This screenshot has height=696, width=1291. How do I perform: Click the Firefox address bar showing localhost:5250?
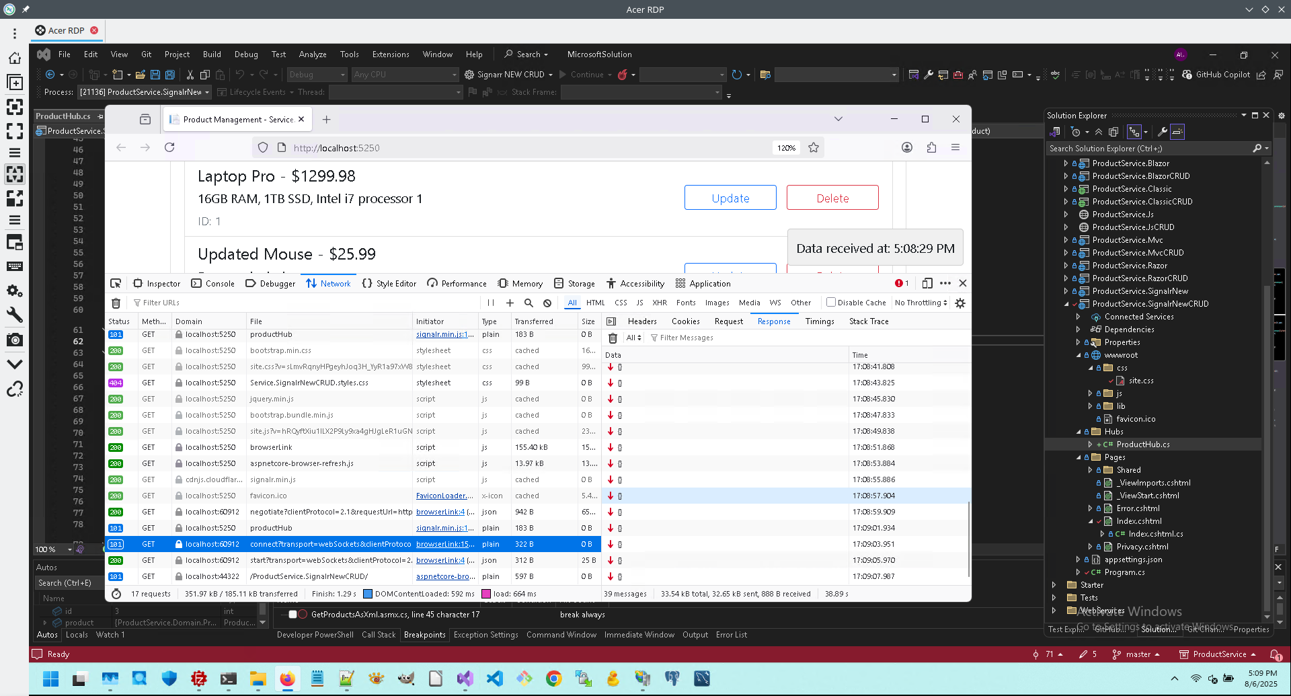tap(531, 148)
